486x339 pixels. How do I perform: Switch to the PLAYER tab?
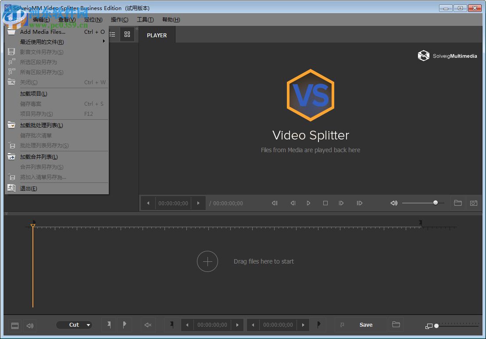(157, 35)
